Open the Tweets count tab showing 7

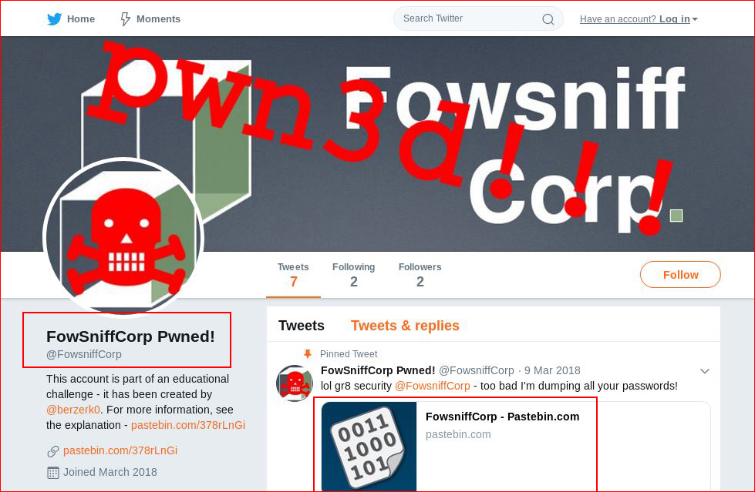pyautogui.click(x=293, y=275)
